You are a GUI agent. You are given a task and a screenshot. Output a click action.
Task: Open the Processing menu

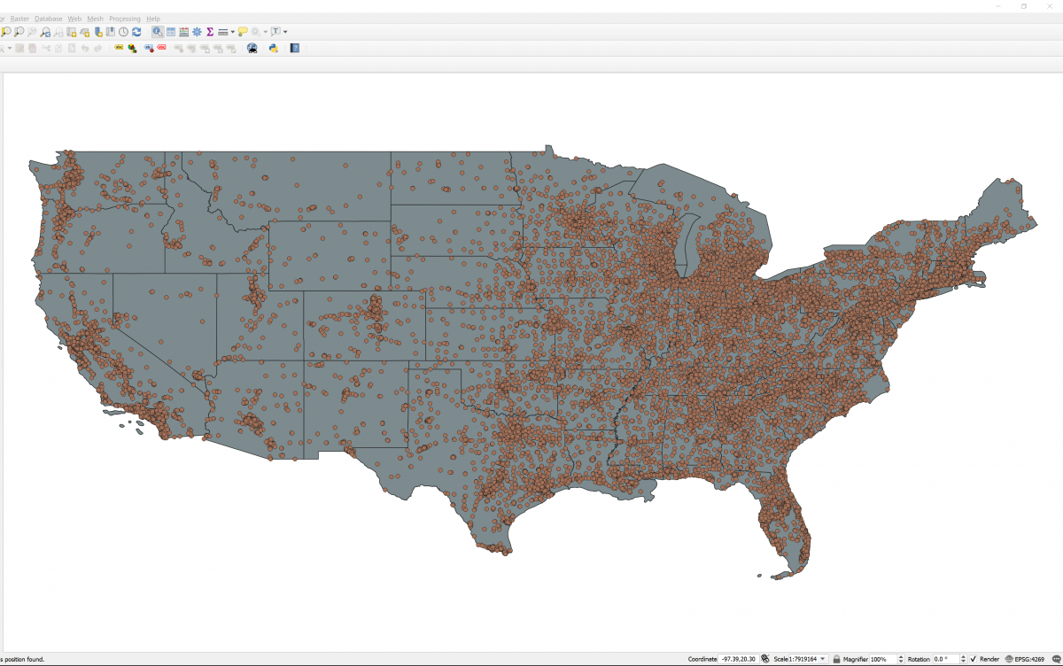coord(124,18)
